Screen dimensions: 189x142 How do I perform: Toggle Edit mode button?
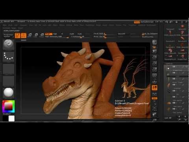[17, 35]
